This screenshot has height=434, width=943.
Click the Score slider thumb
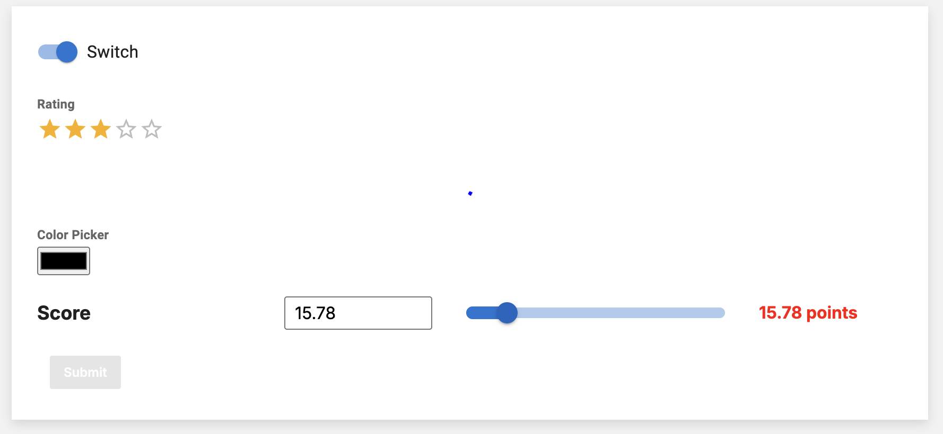click(x=507, y=313)
